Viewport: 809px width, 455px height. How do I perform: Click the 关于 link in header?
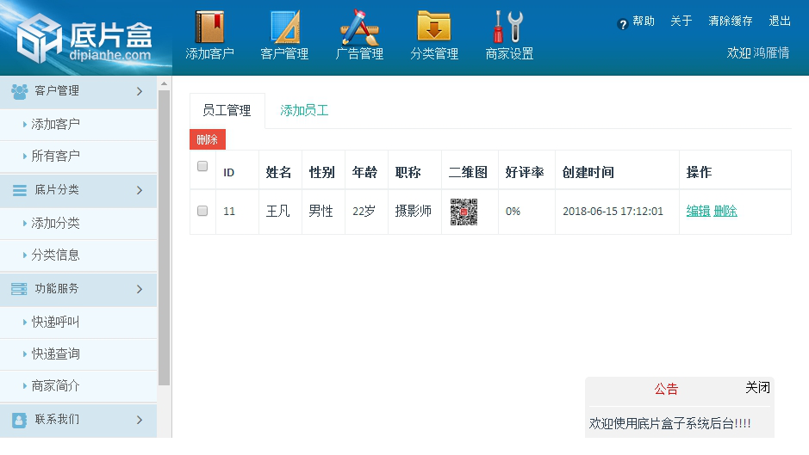(x=681, y=22)
